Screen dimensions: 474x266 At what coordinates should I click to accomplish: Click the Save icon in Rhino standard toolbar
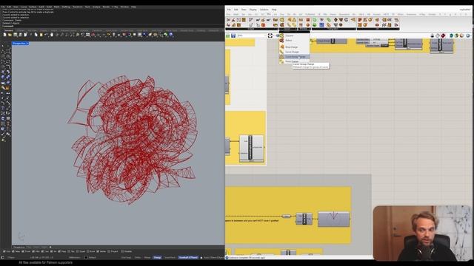coord(15,35)
